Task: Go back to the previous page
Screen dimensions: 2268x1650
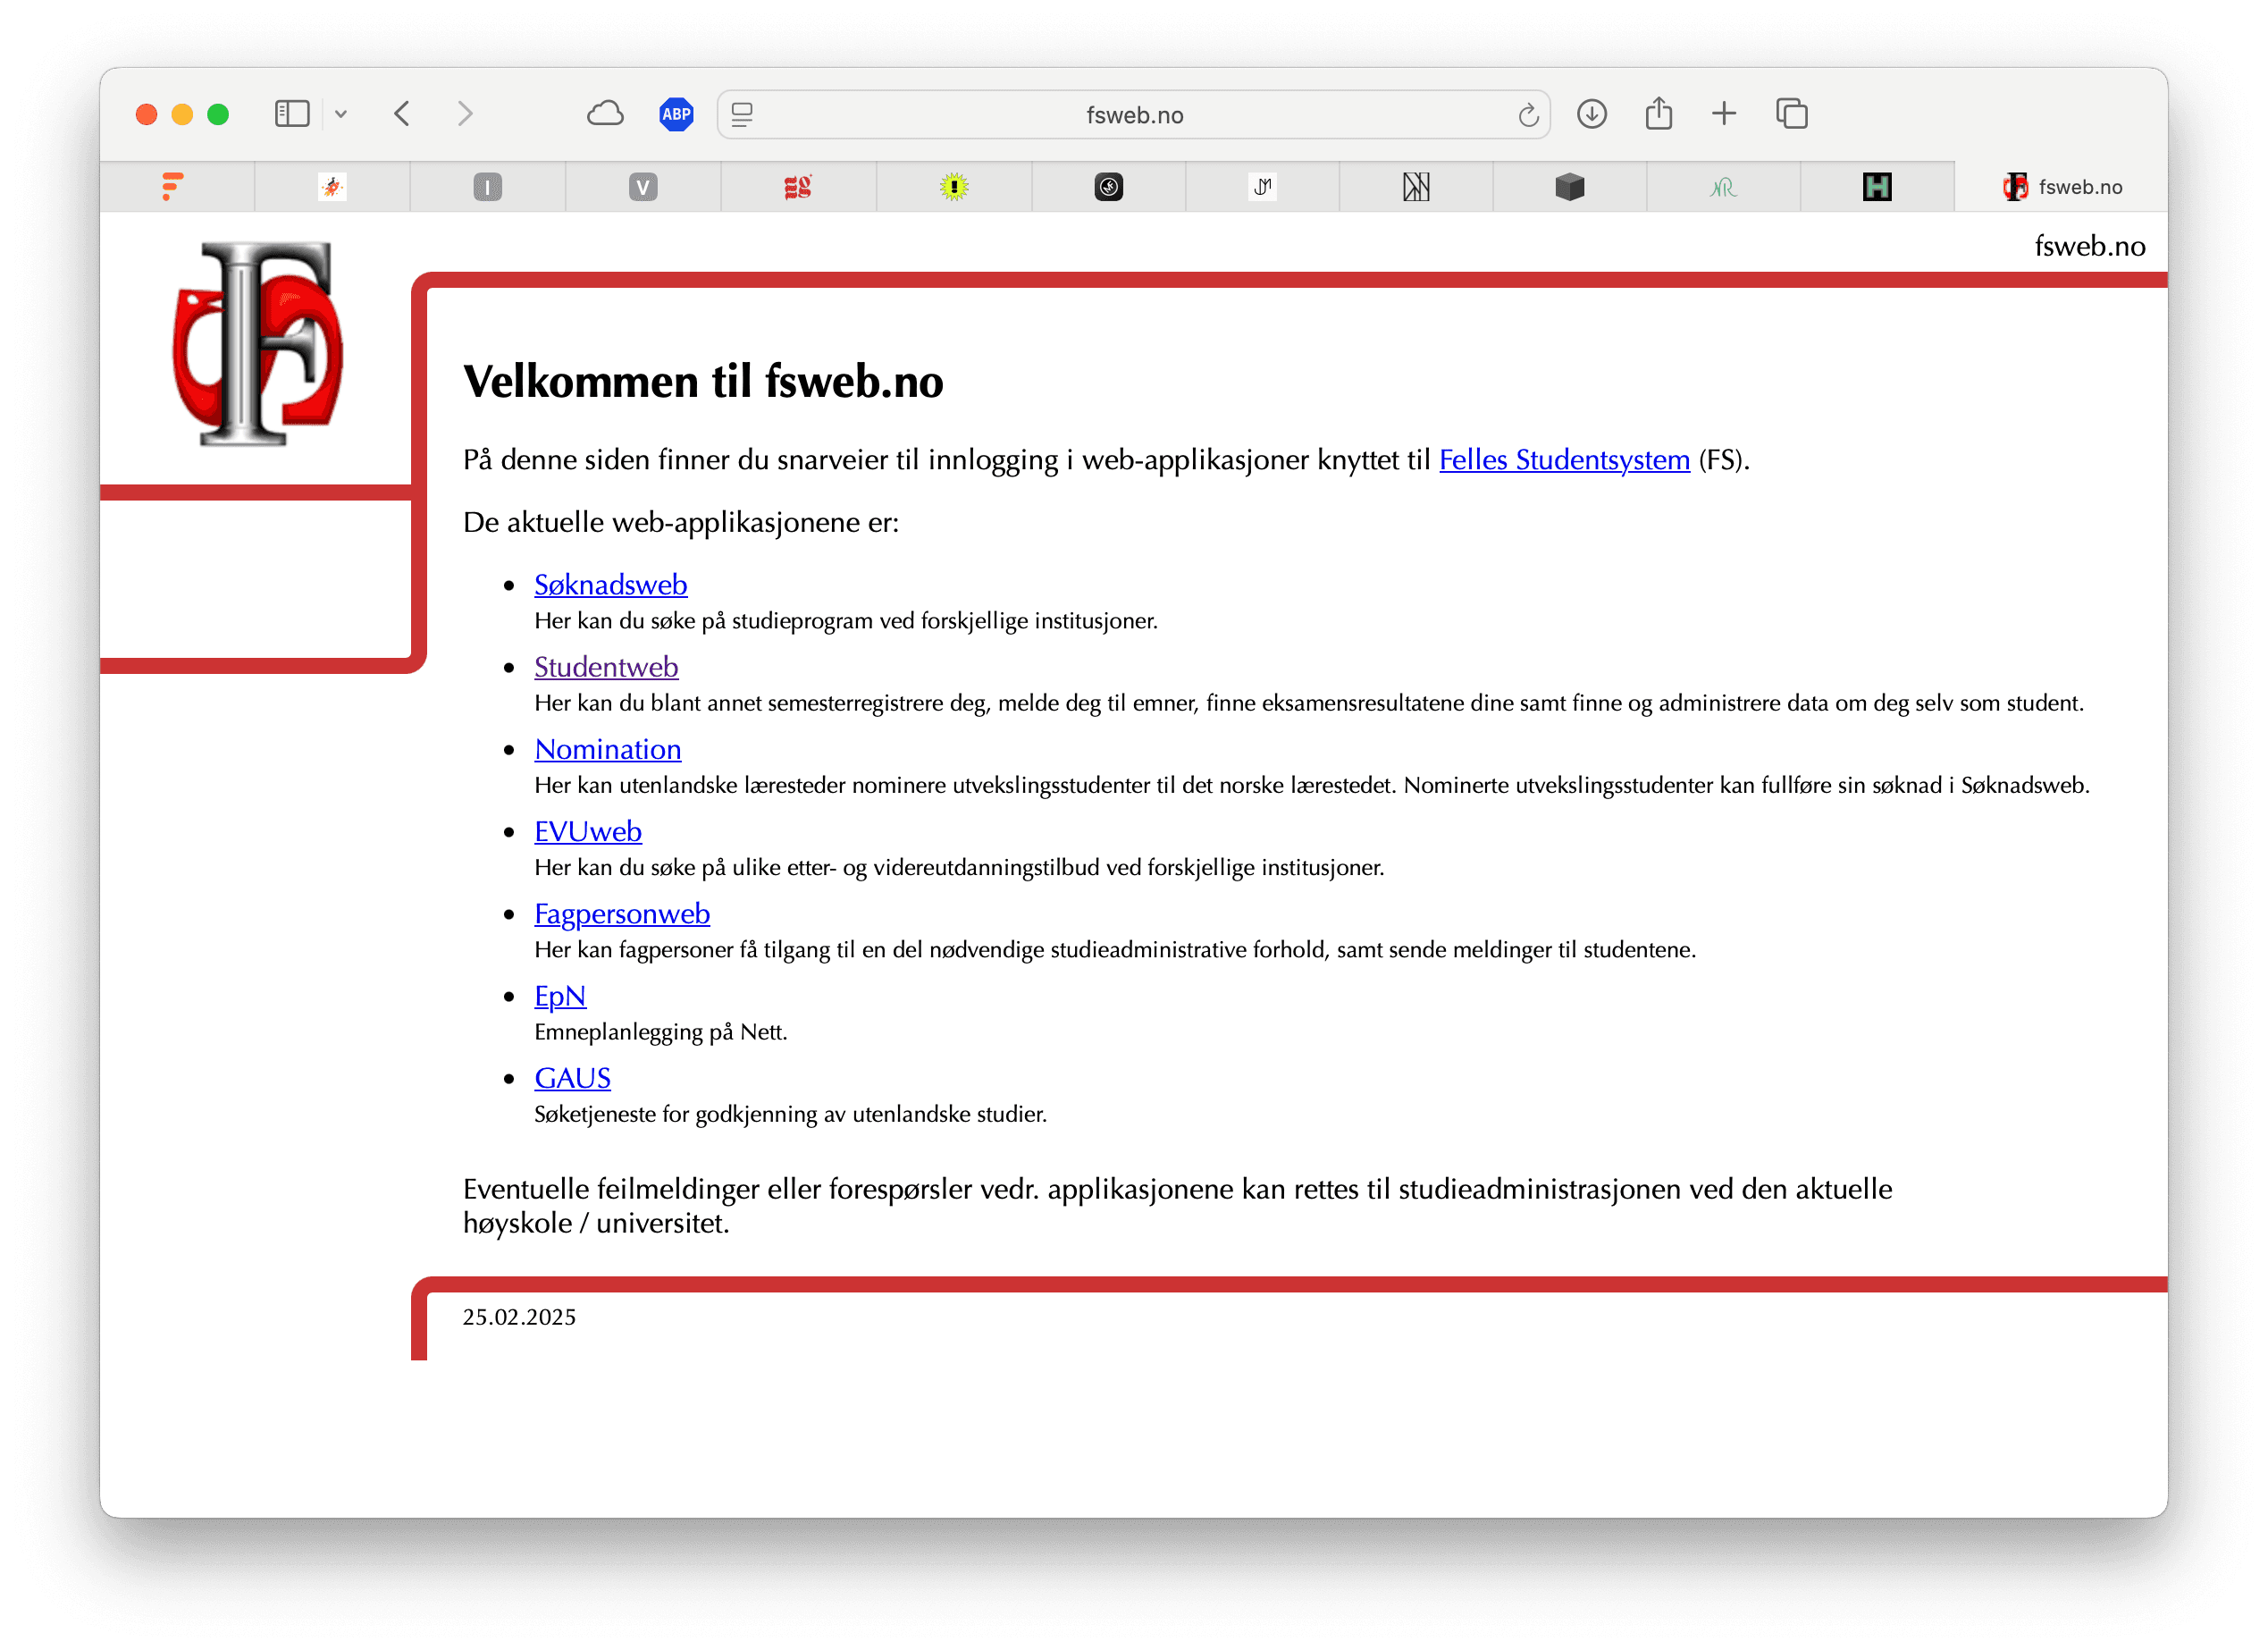Action: click(x=402, y=114)
